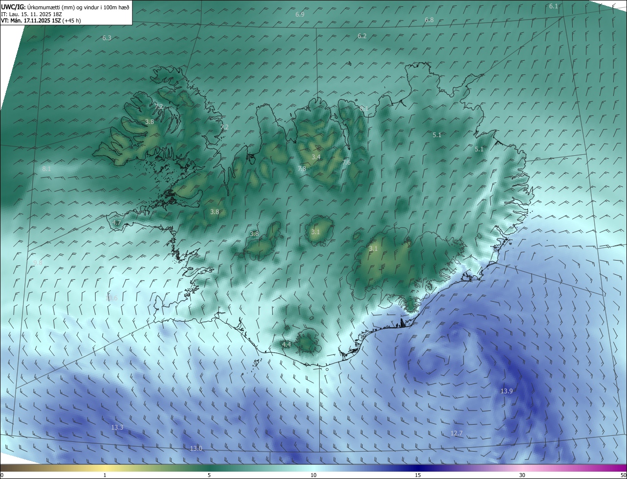Click the 13.0 value label

tap(196, 449)
